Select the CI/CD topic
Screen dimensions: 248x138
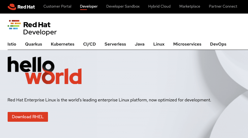(x=89, y=44)
